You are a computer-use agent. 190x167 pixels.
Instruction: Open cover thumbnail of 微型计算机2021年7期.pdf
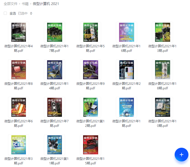point(55,107)
